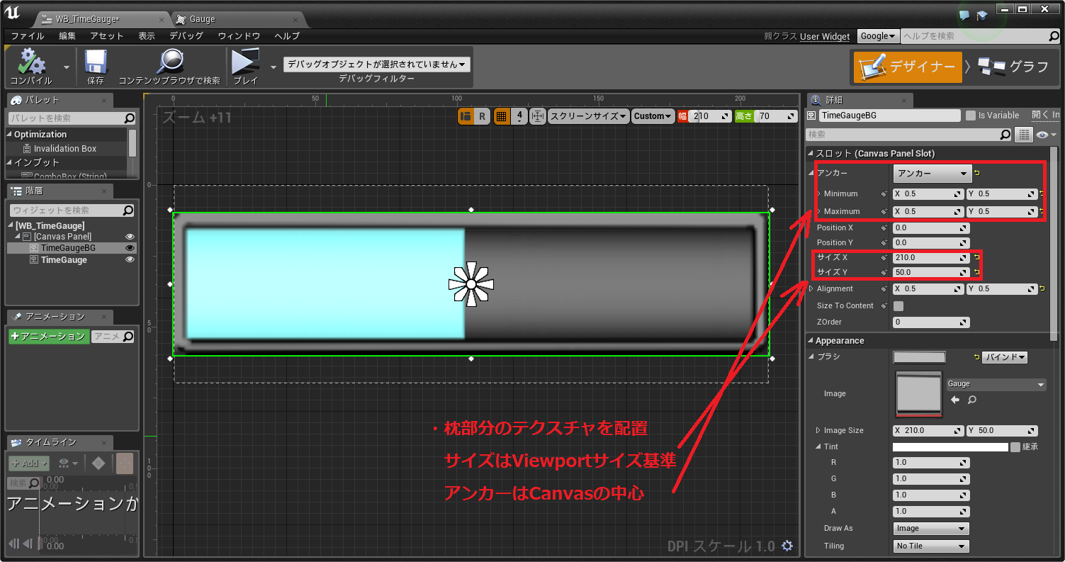This screenshot has width=1065, height=562.
Task: Open the 編集 menu
Action: click(x=67, y=36)
